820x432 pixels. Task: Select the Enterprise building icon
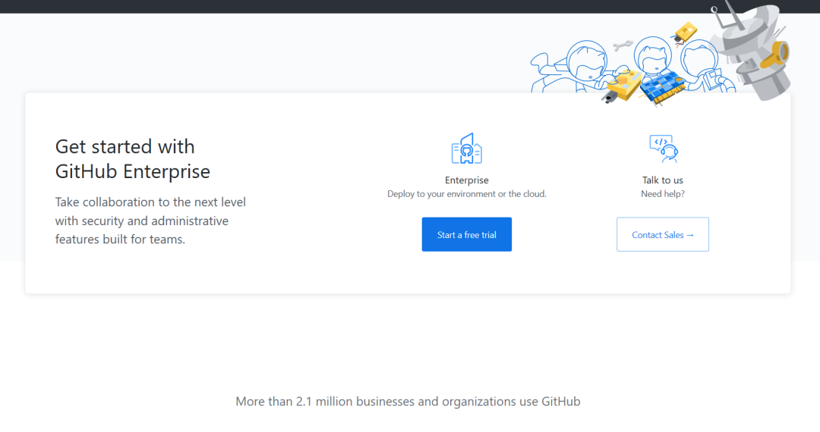[466, 149]
